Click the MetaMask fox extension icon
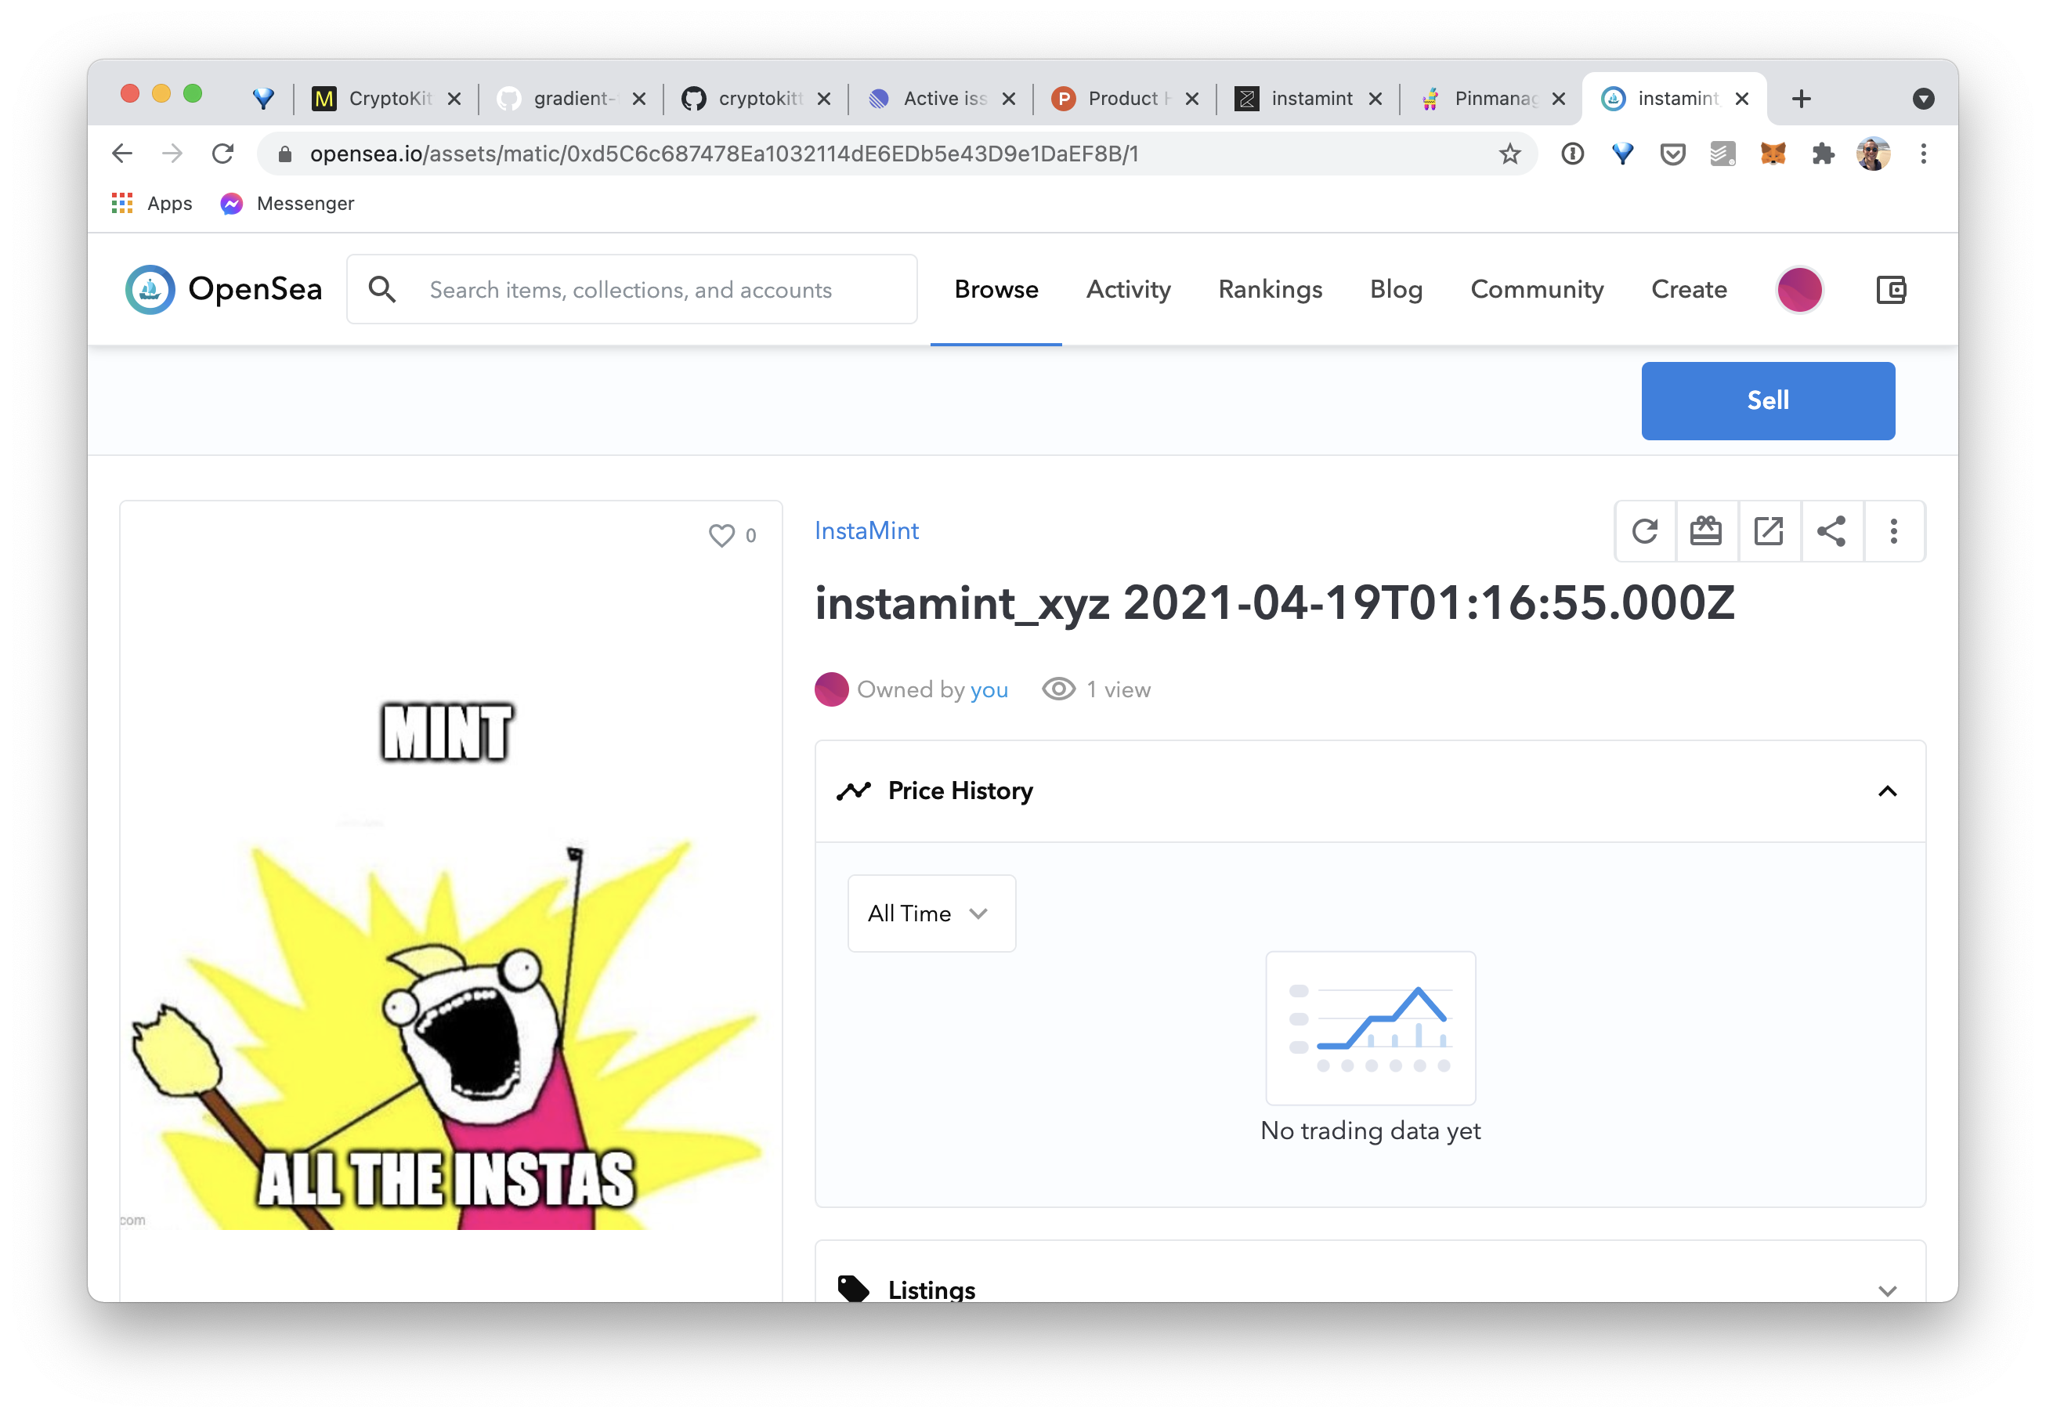Viewport: 2046px width, 1418px height. 1773,154
